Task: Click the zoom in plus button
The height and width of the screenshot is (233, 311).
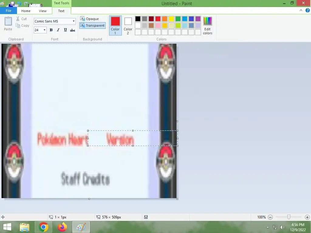Action: [x=307, y=217]
